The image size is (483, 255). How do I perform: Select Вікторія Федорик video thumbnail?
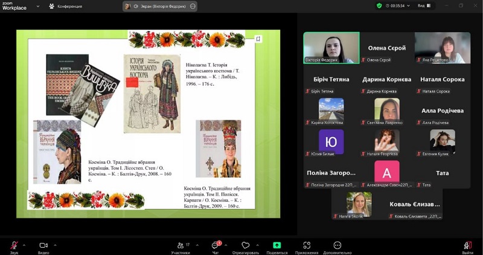(331, 48)
